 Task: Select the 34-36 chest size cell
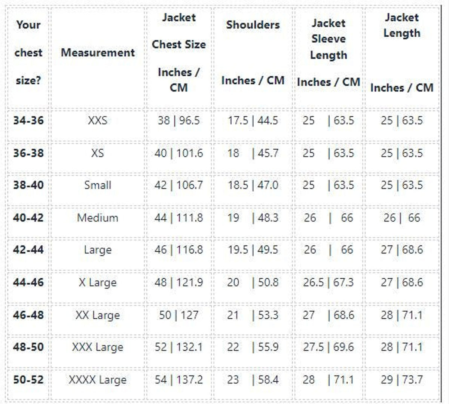(x=28, y=120)
